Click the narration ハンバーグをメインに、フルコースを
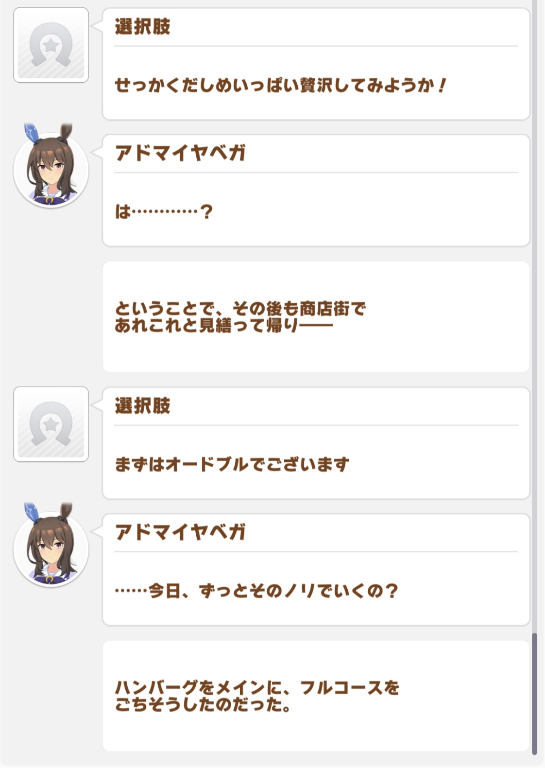This screenshot has height=768, width=545. (256, 687)
